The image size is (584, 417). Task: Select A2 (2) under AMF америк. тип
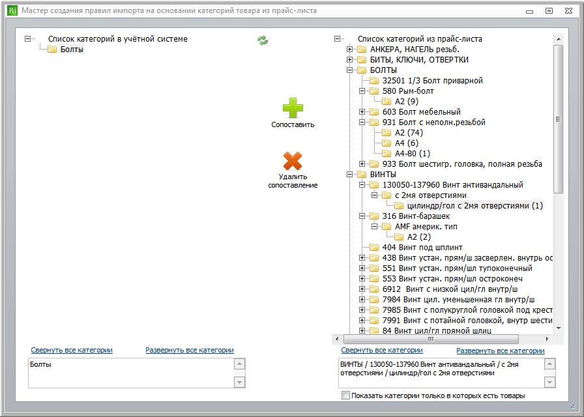419,237
